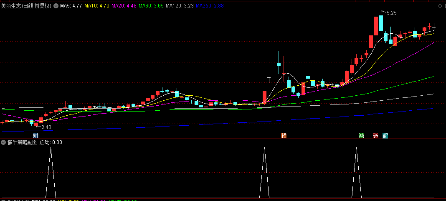Click the second 启动 signal spike
The width and height of the screenshot is (446, 201).
point(264,172)
